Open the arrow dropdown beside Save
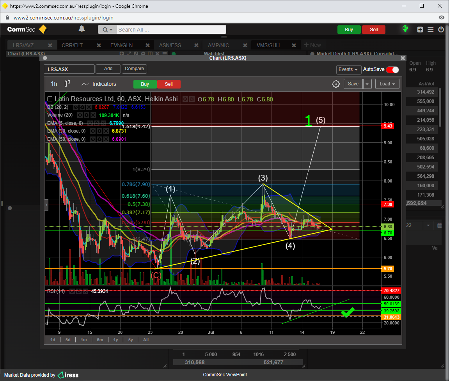The height and width of the screenshot is (381, 449). 367,84
